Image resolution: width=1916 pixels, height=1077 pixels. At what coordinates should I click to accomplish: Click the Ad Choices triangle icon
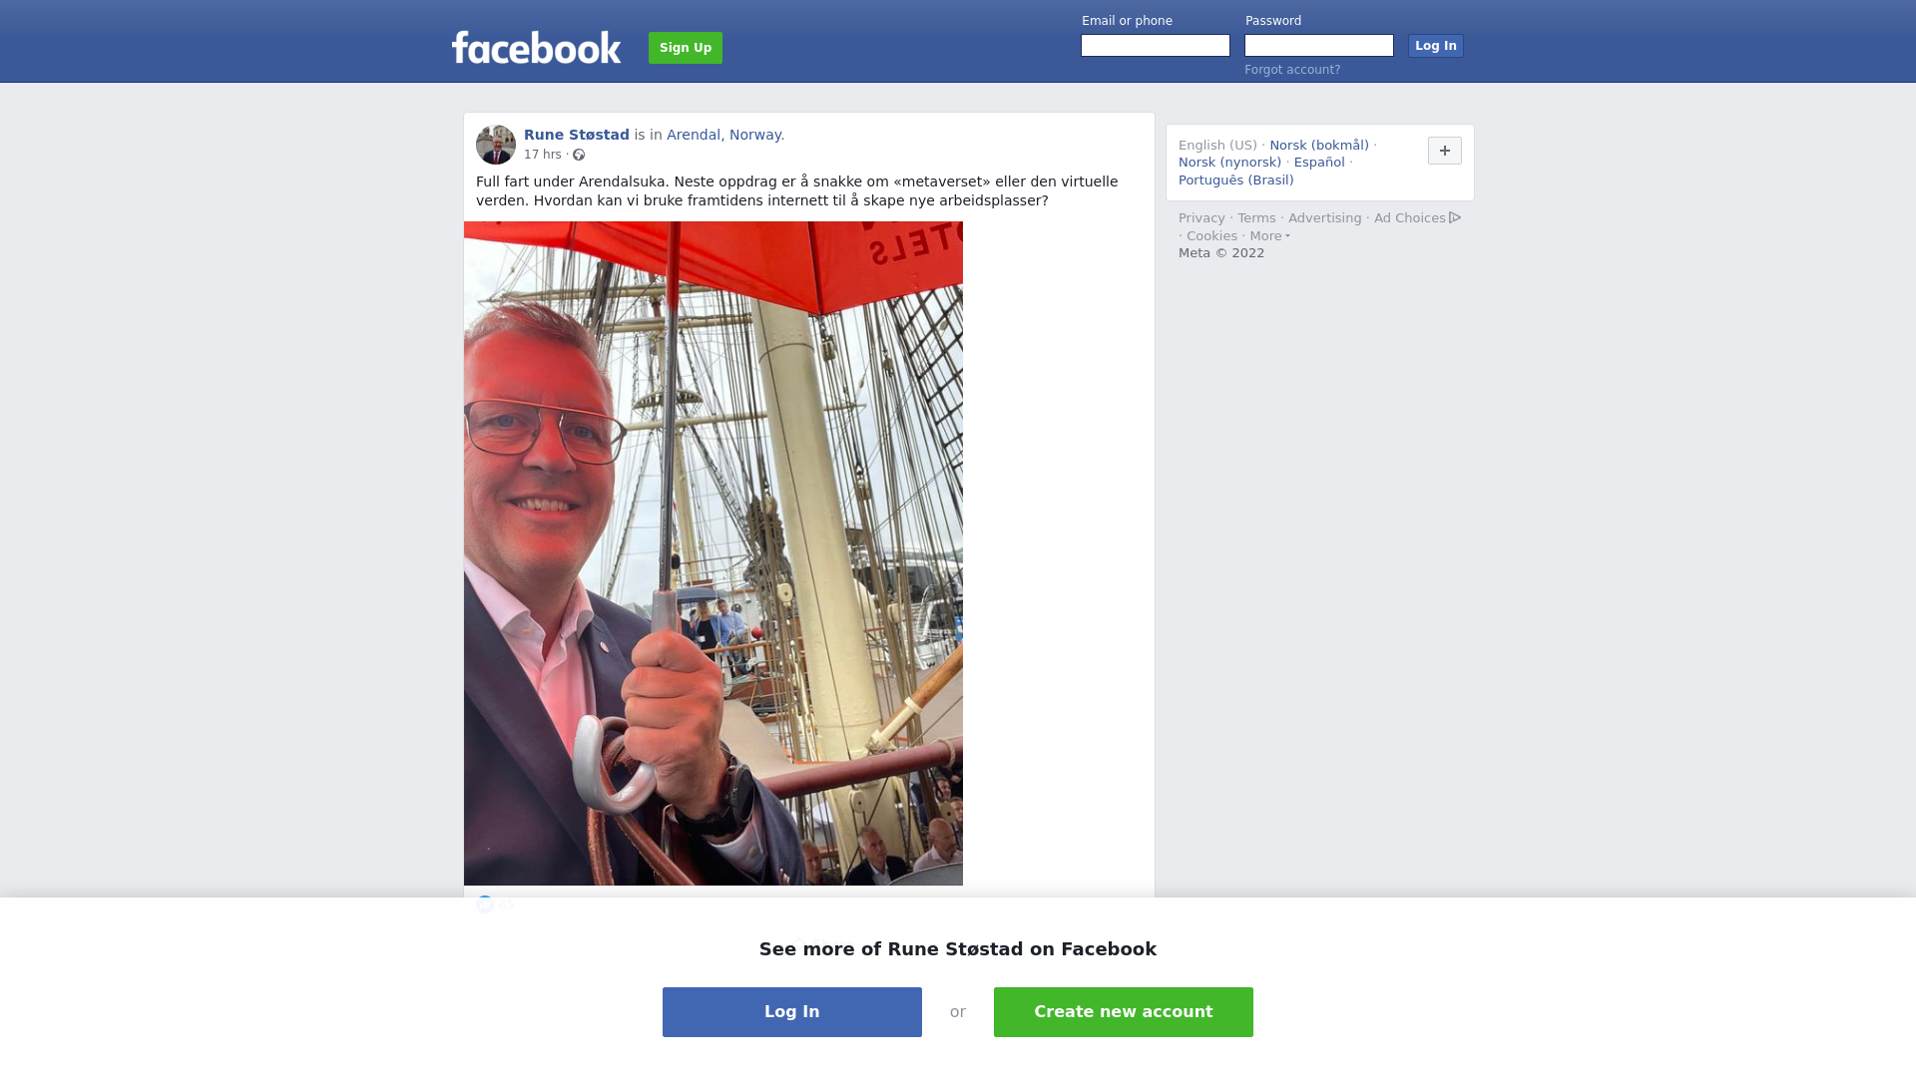pos(1455,217)
